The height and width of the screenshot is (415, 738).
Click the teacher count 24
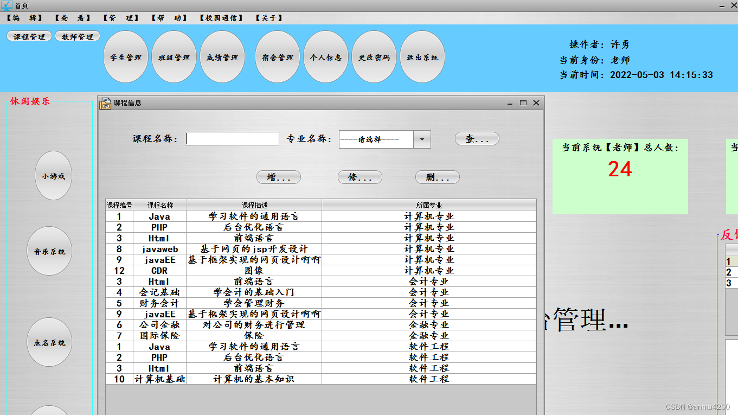tap(620, 170)
